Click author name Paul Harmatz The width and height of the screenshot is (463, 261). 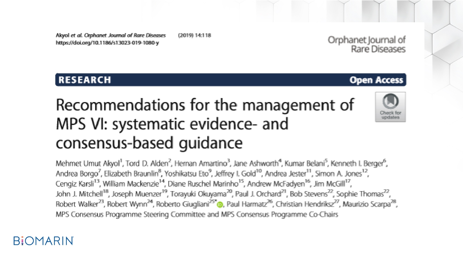[x=247, y=204]
